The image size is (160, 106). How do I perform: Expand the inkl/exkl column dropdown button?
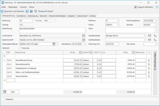click(91, 52)
